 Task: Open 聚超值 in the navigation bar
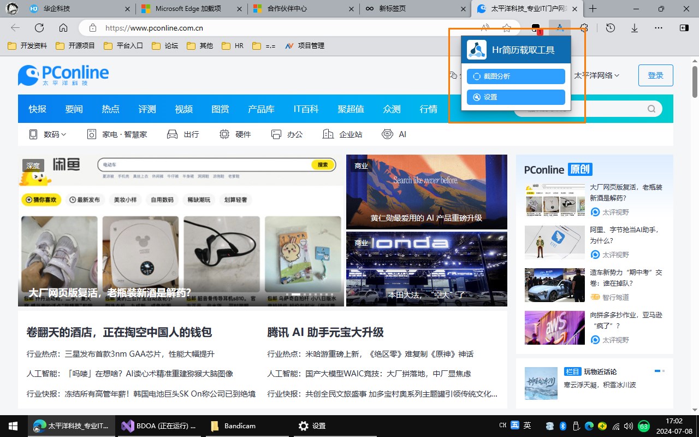coord(351,109)
